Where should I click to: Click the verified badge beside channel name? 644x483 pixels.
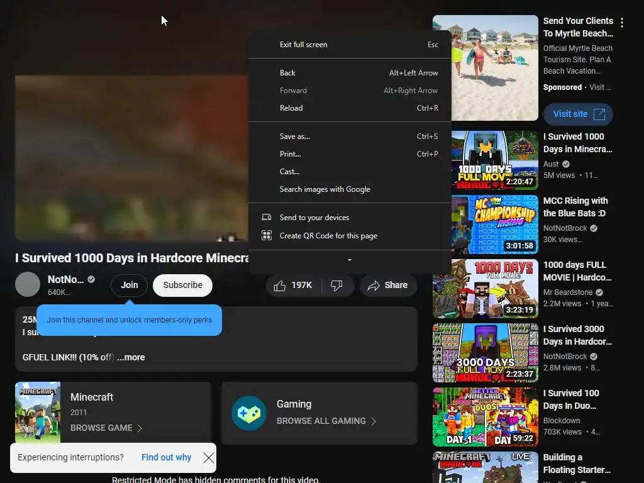91,279
